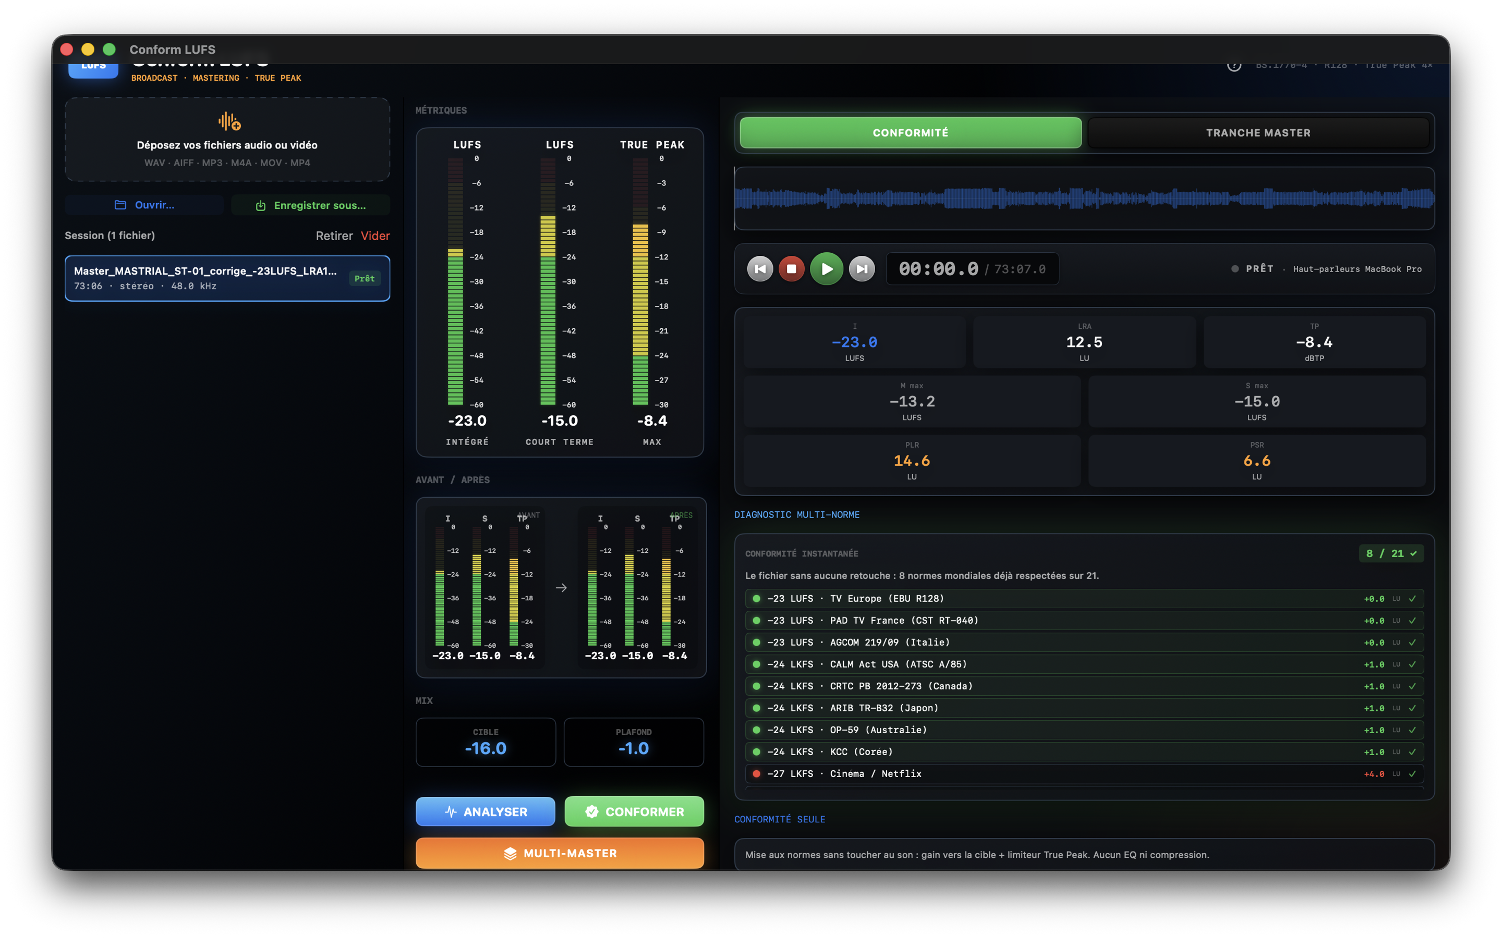
Task: Click the +4.0 deviation value on Netflix row
Action: pyautogui.click(x=1374, y=774)
